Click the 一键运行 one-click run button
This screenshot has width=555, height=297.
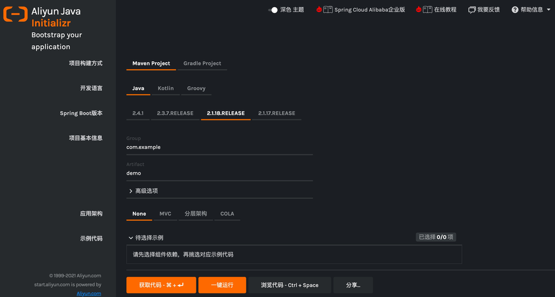coord(222,285)
